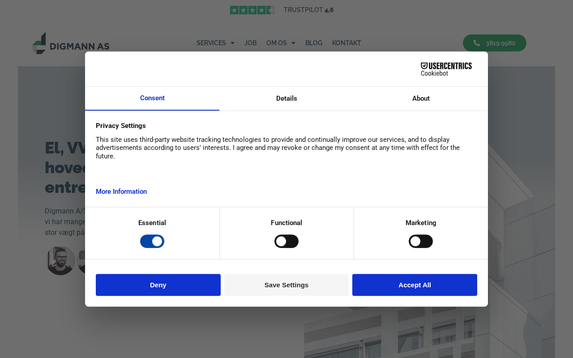573x358 pixels.
Task: Click the Trustpilot star rating
Action: point(252,10)
